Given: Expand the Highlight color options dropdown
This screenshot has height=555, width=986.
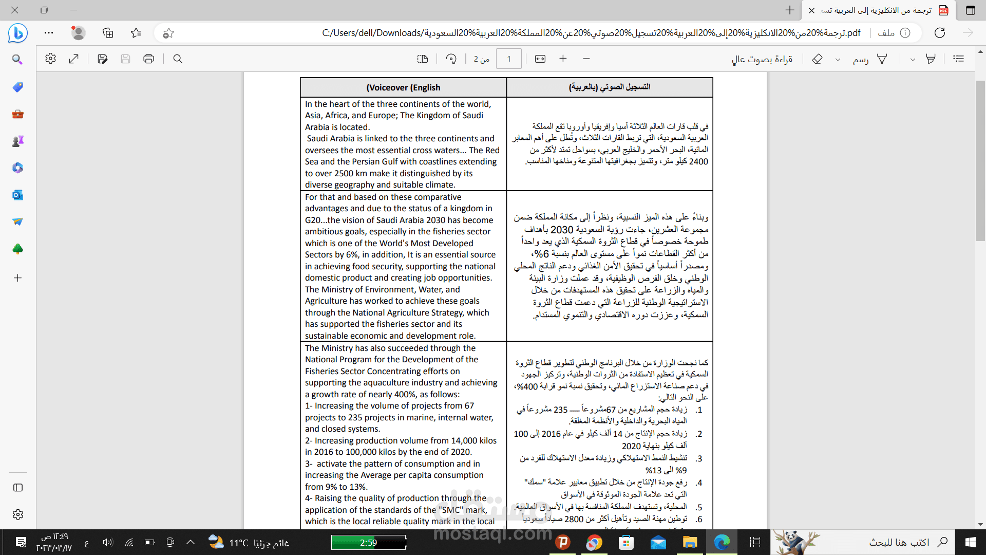Looking at the screenshot, I should 913,59.
